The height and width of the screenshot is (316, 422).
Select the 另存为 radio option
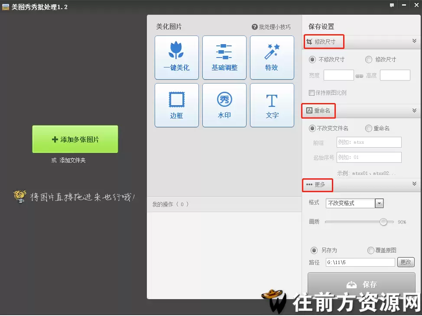pyautogui.click(x=314, y=250)
